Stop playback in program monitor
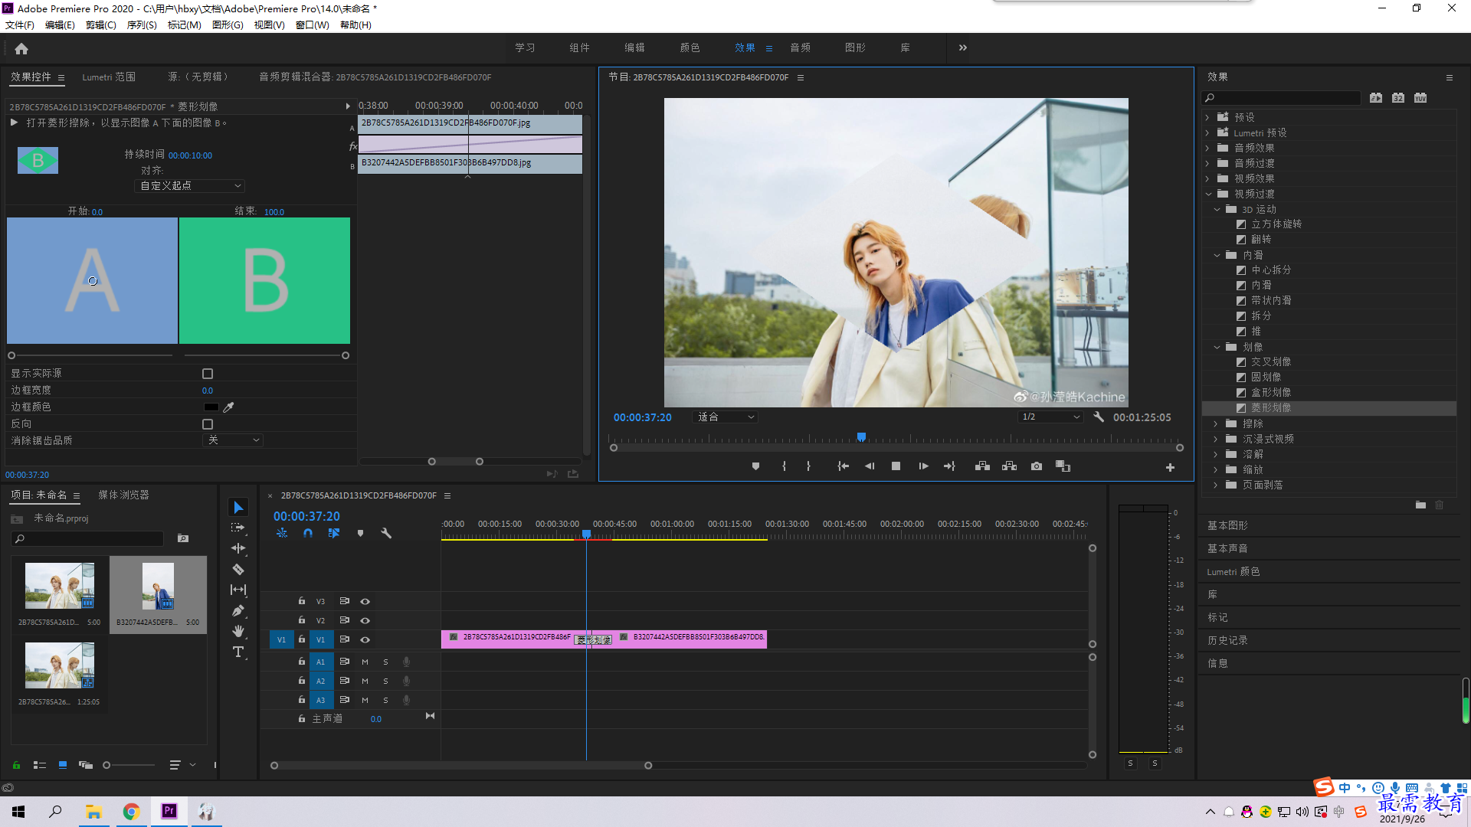The image size is (1471, 827). [x=896, y=466]
